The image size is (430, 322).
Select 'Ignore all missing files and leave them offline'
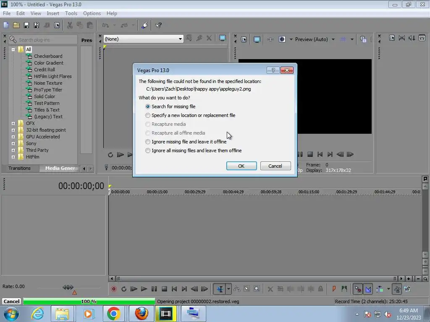[193, 151]
